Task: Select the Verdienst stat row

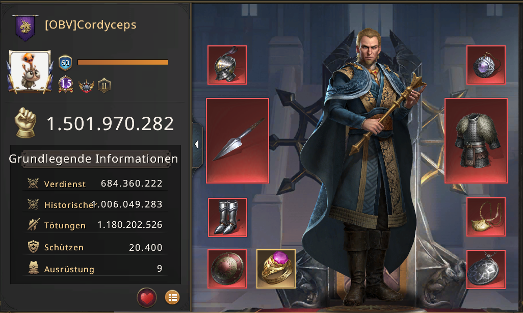Action: tap(95, 184)
